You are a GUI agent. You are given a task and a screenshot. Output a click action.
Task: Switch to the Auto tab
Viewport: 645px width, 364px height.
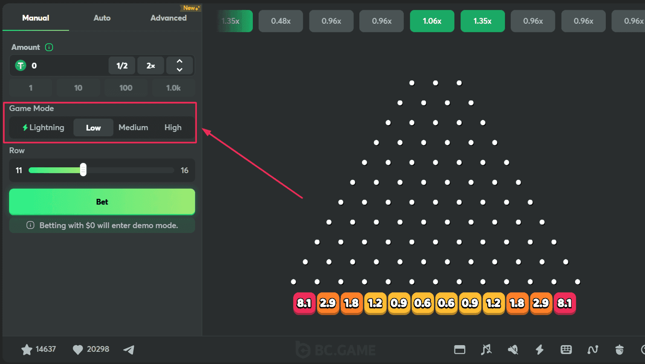(x=102, y=18)
